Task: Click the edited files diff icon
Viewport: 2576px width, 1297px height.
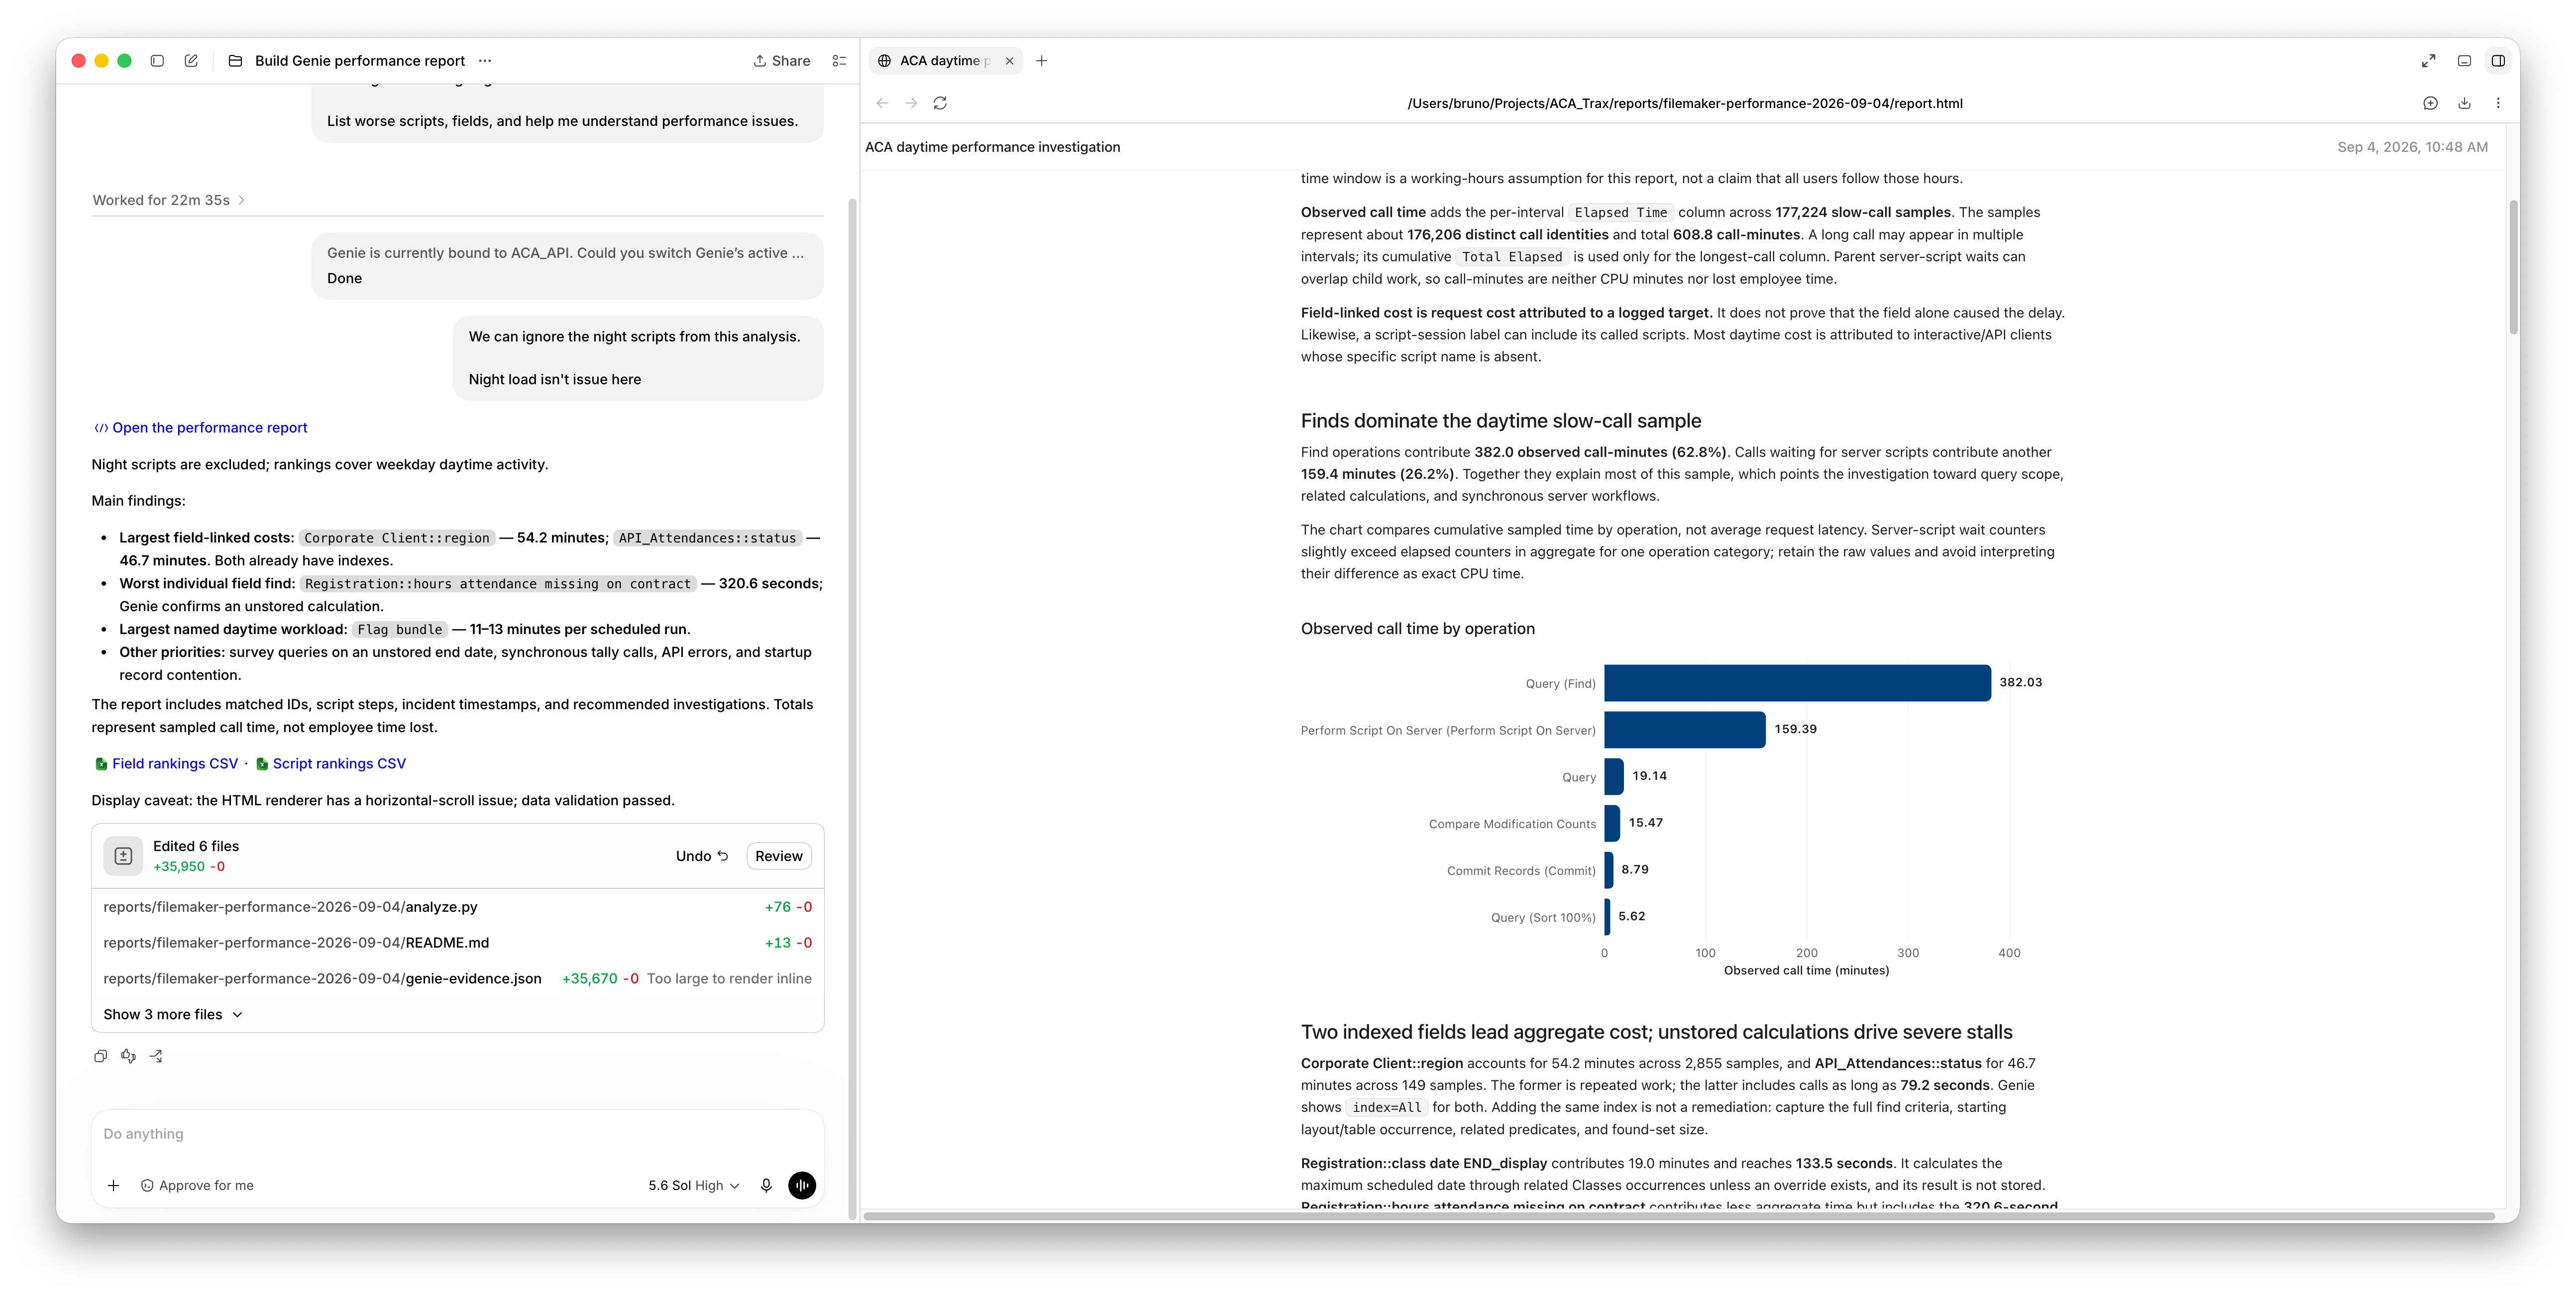Action: click(x=123, y=856)
